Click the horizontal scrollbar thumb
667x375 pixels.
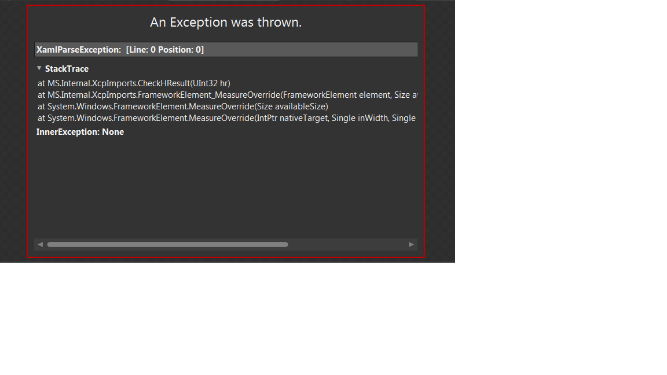[167, 244]
